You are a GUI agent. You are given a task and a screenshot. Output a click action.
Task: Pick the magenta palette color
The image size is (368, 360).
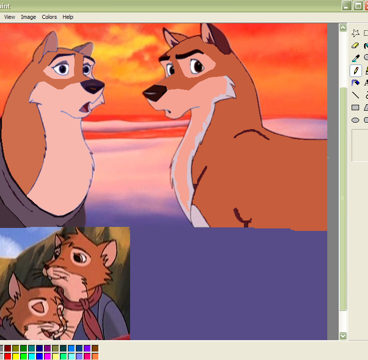(48, 356)
